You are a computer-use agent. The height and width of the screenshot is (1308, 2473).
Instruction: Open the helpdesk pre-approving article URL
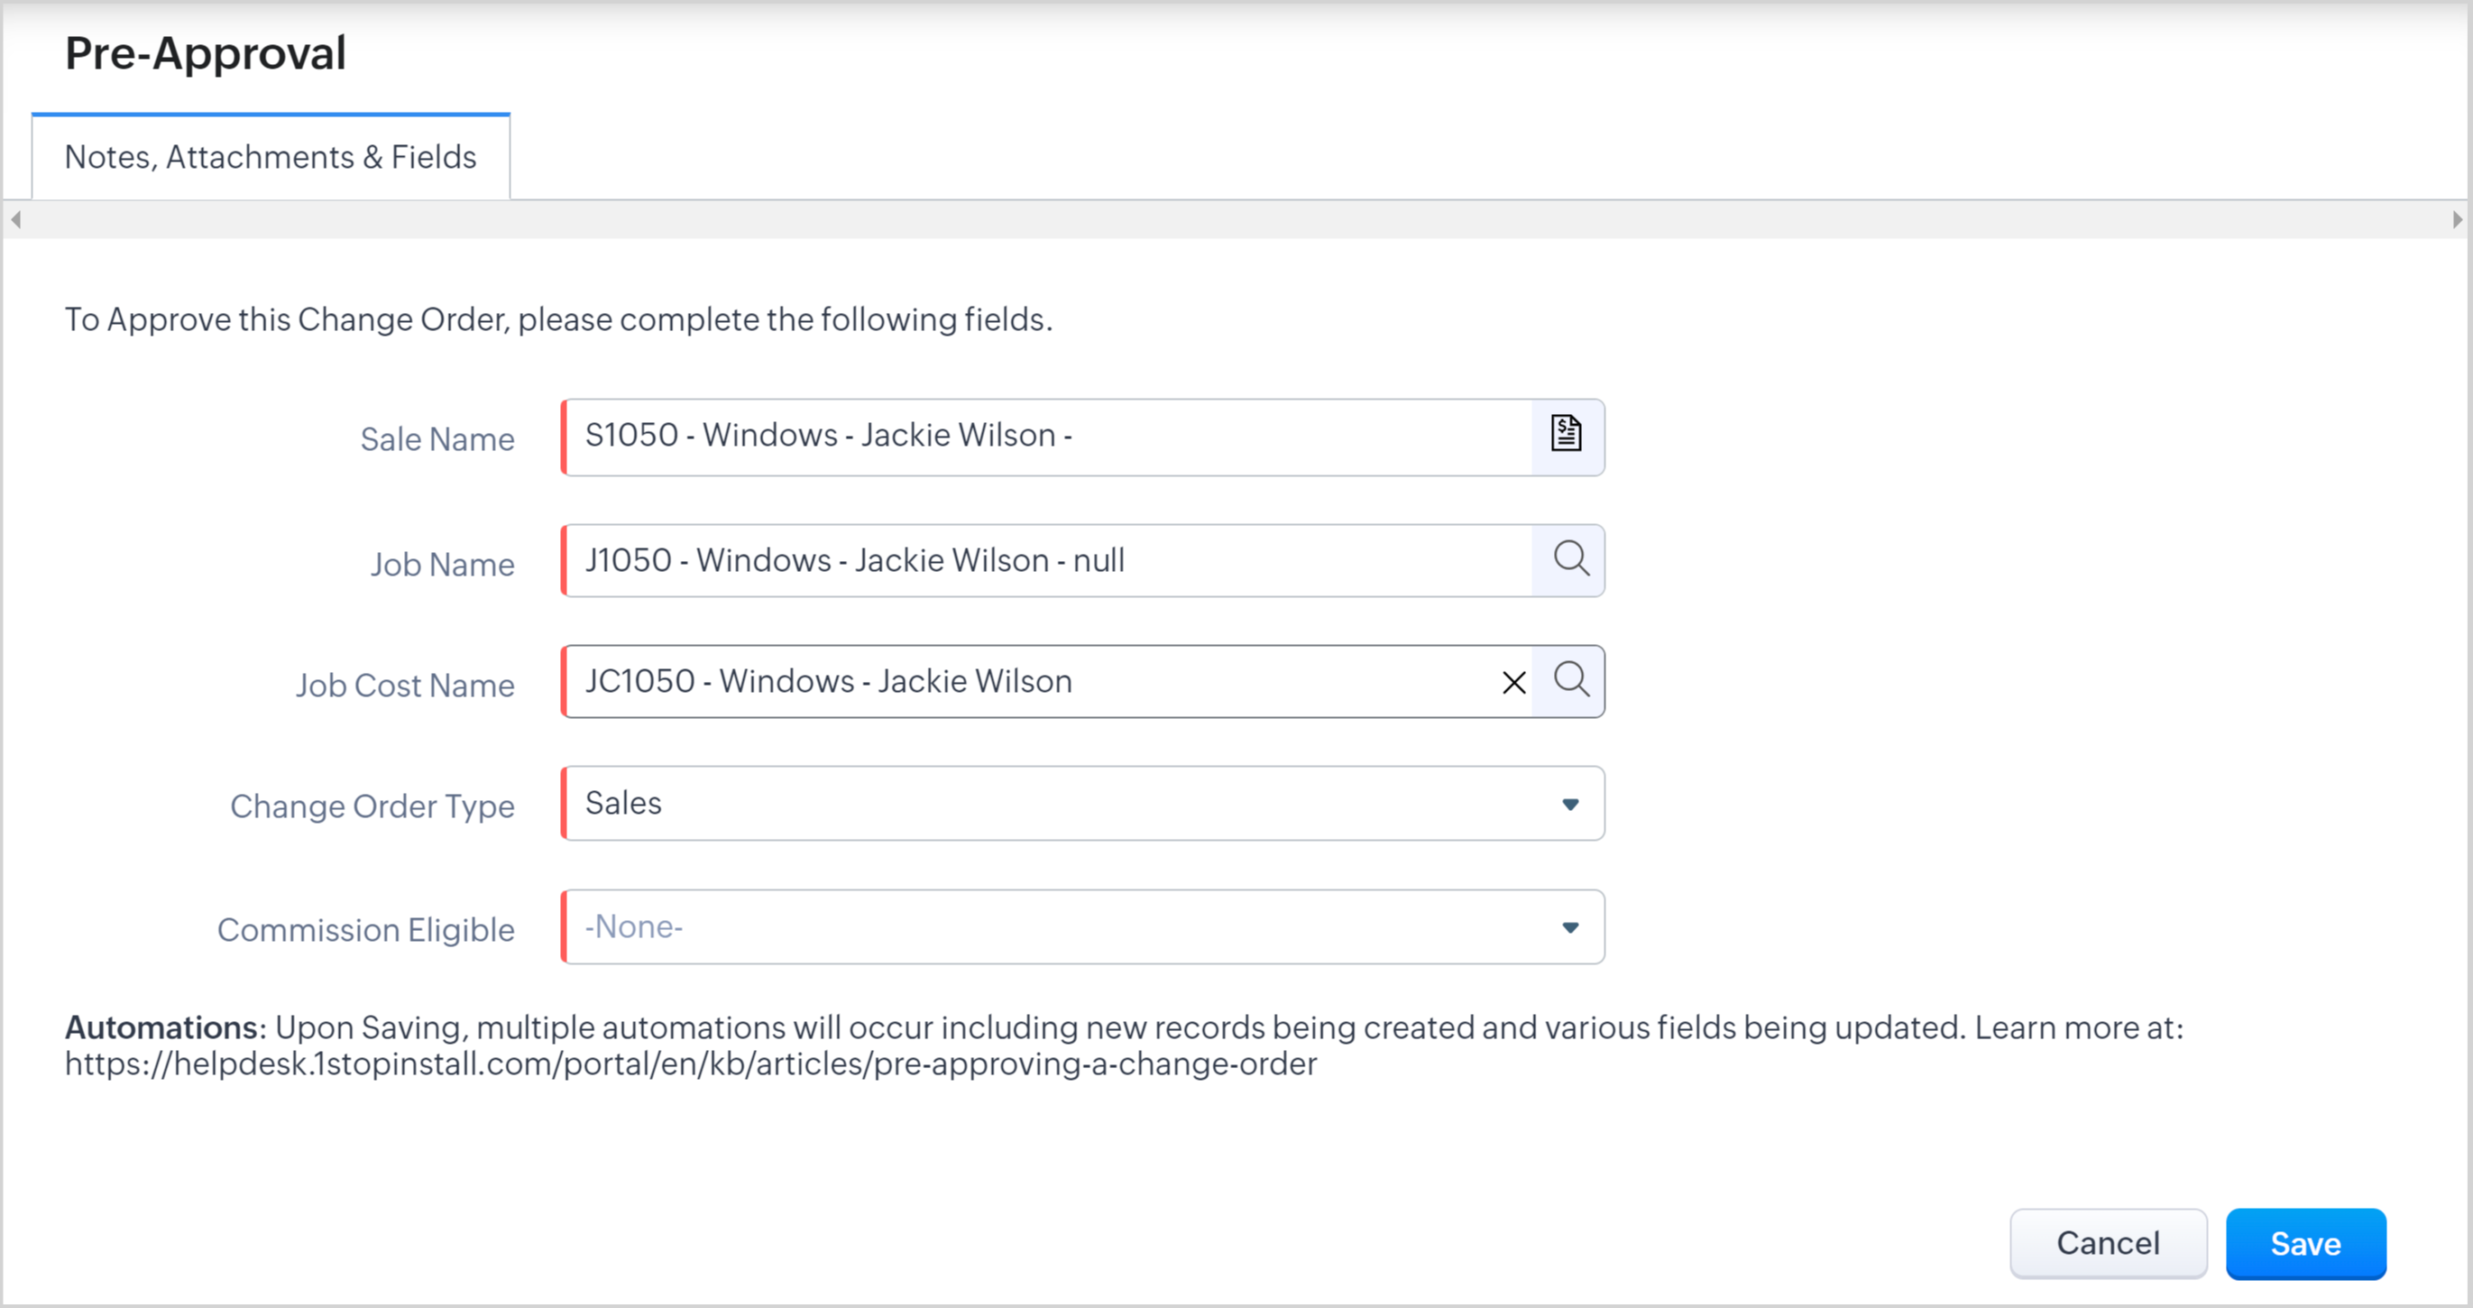pyautogui.click(x=690, y=1064)
